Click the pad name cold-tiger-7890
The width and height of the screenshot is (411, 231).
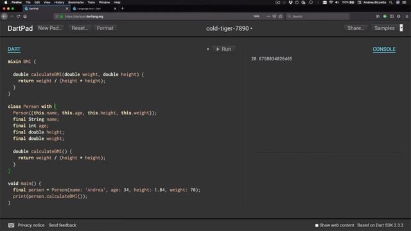(x=227, y=28)
